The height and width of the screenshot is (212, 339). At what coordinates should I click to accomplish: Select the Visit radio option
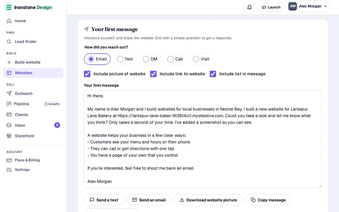click(201, 59)
